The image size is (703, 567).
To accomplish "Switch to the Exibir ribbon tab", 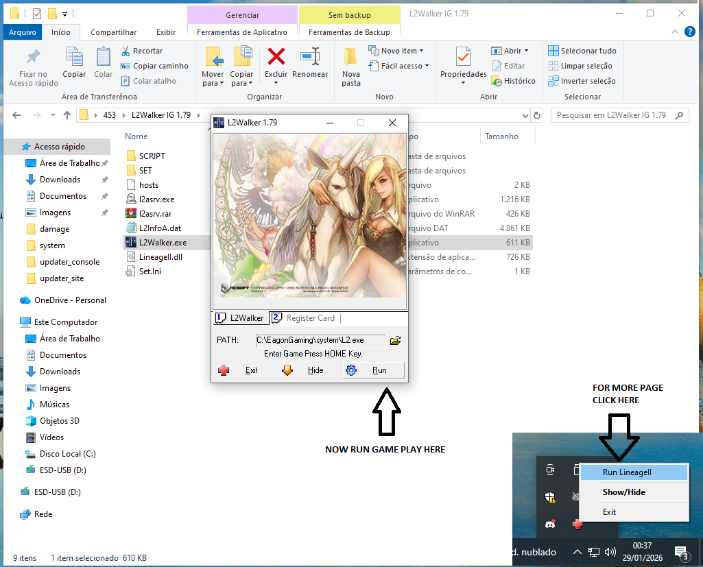I will (166, 32).
